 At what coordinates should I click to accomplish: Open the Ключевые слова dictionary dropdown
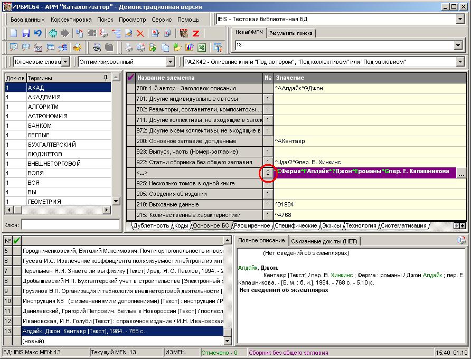pyautogui.click(x=65, y=62)
